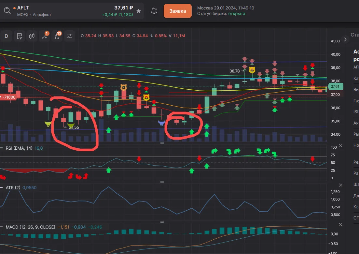Click the 38,78 high price label
This screenshot has height=254, width=359.
(235, 71)
